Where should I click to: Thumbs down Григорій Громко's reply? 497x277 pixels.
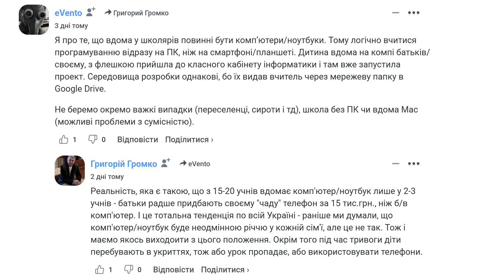128,270
